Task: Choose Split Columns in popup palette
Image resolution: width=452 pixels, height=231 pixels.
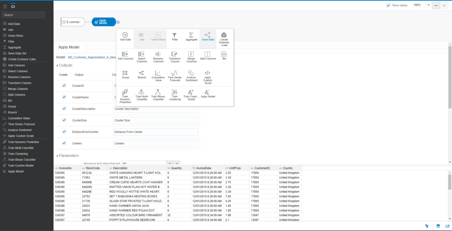Action: coord(208,56)
